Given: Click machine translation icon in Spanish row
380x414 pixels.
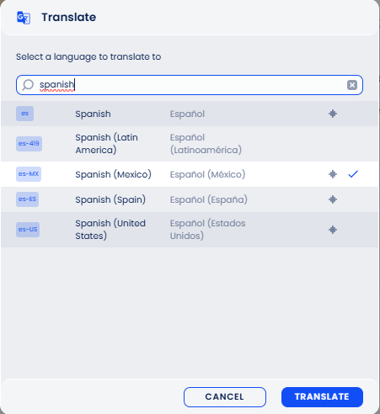Looking at the screenshot, I should point(333,114).
